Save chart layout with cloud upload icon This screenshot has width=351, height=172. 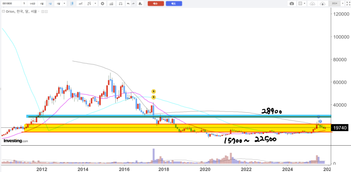click(323, 4)
